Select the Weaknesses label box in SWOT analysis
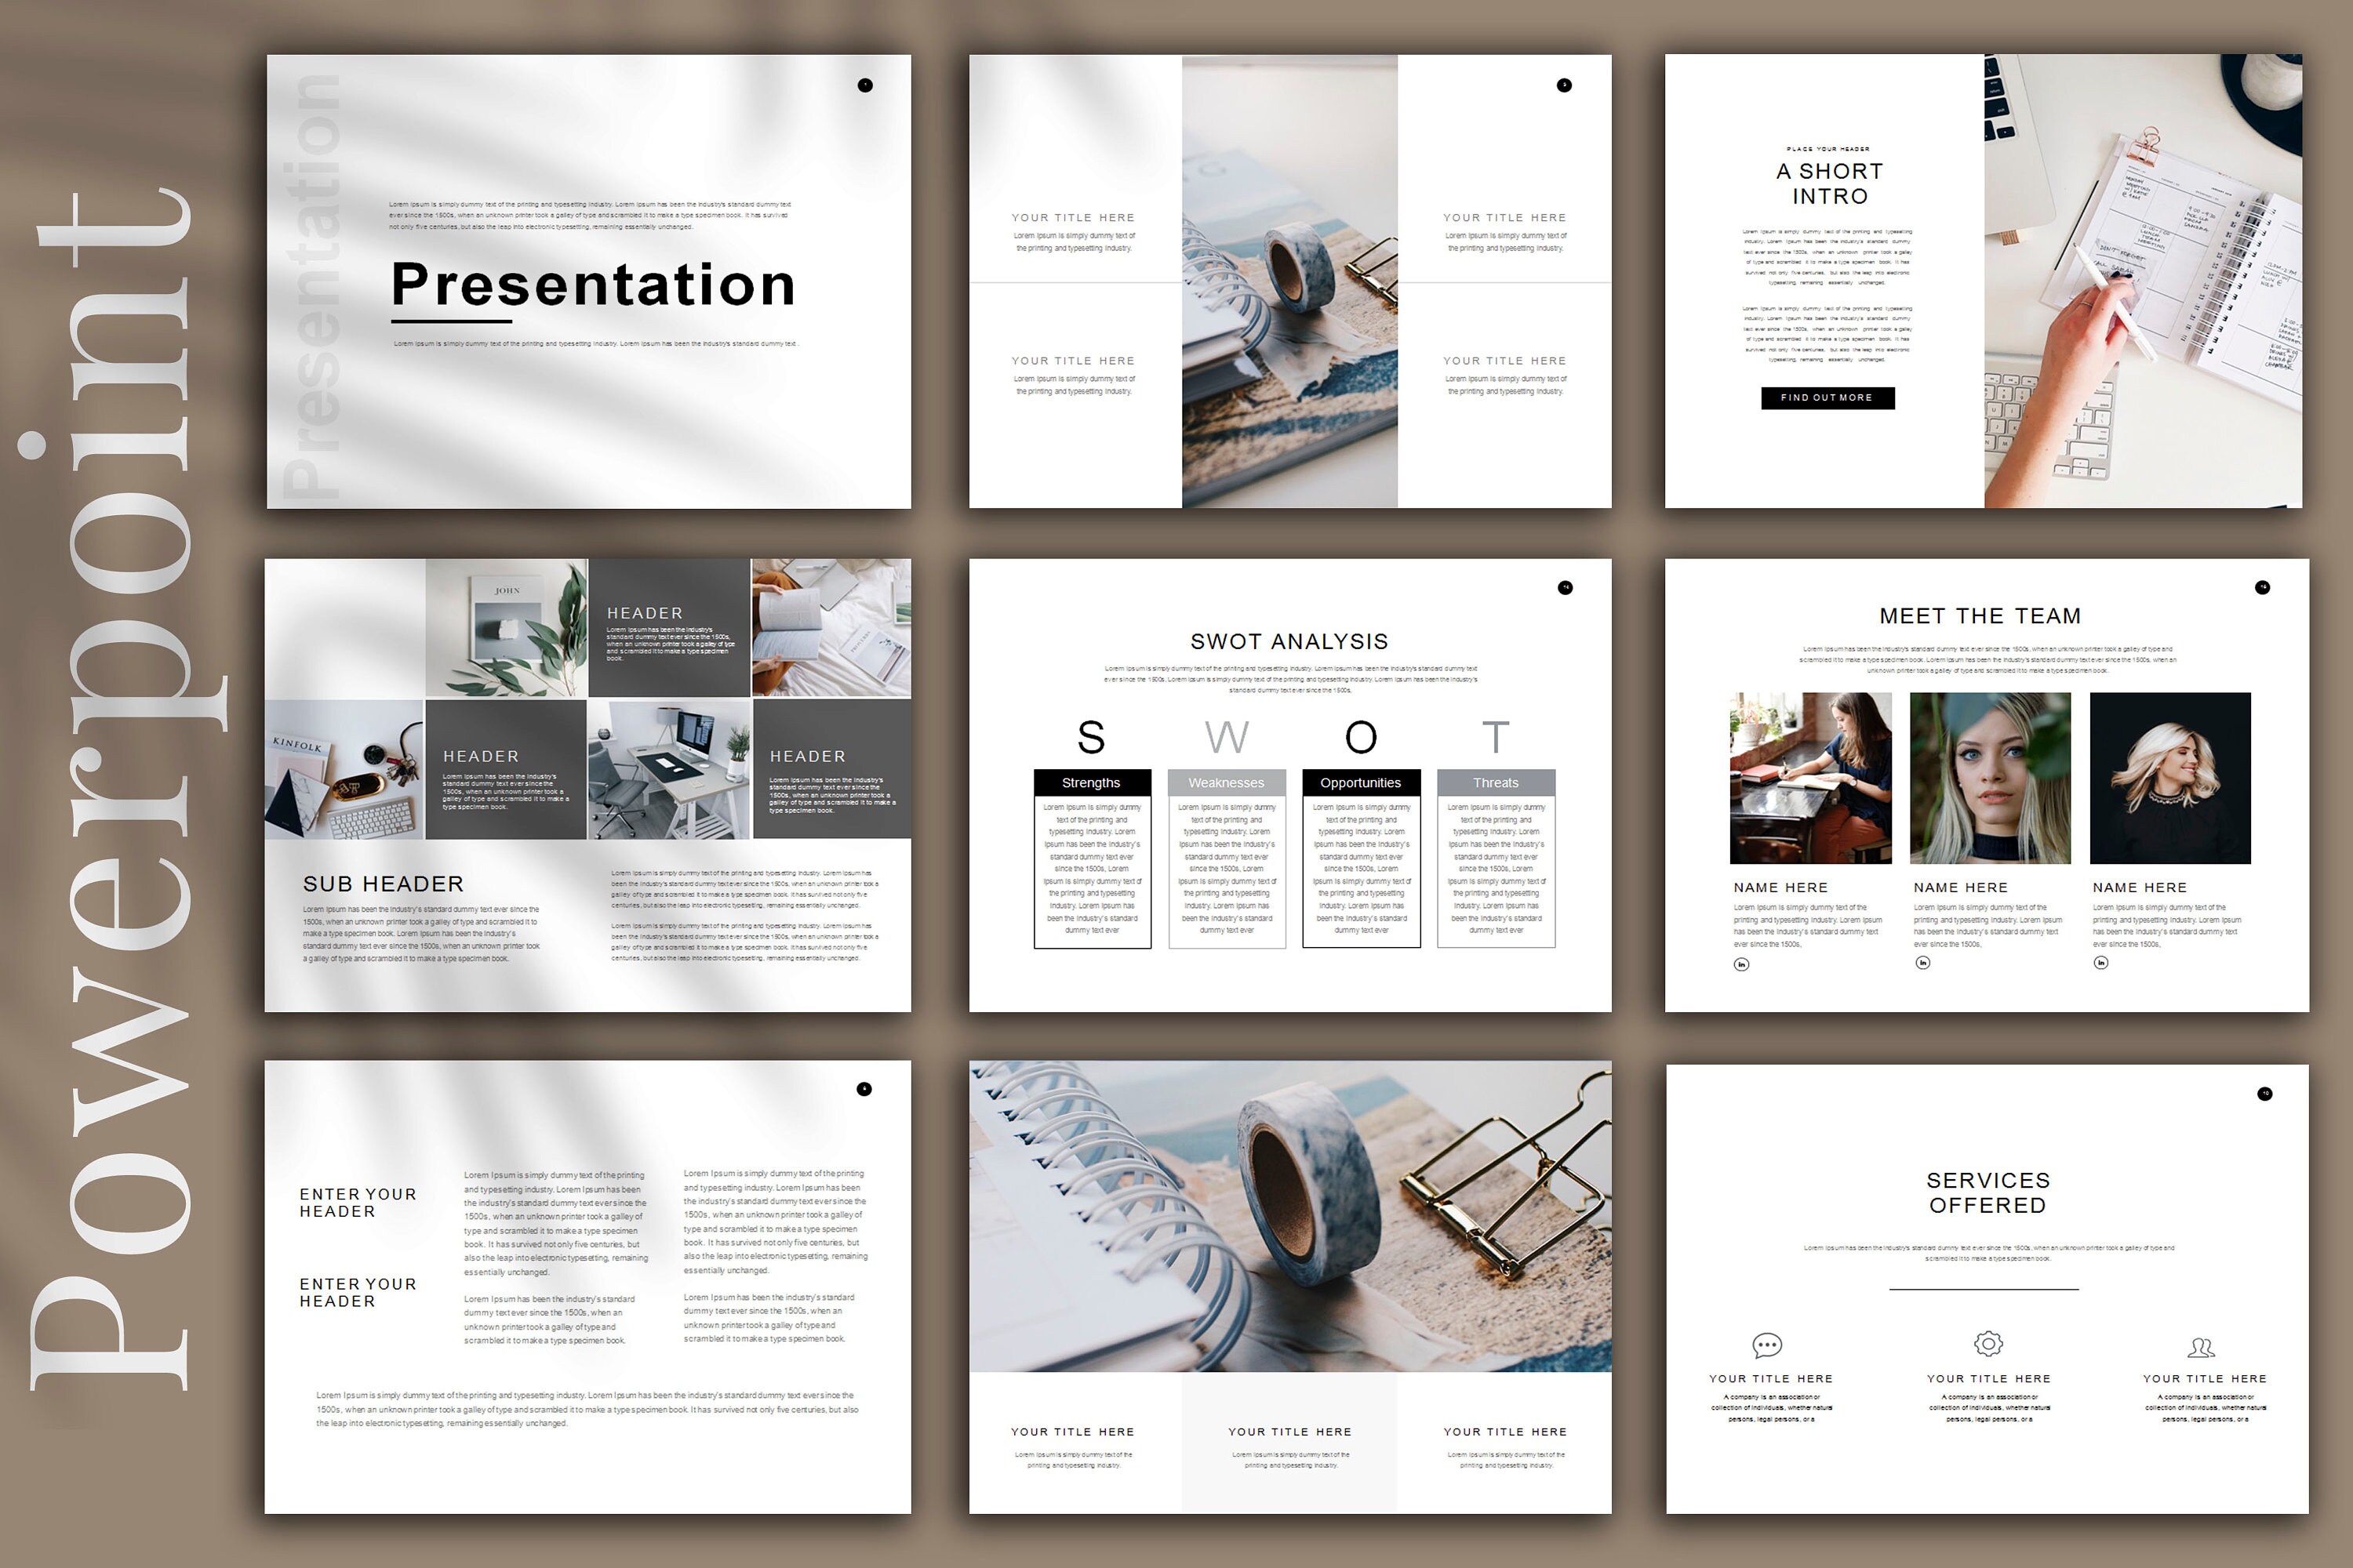 coord(1227,783)
